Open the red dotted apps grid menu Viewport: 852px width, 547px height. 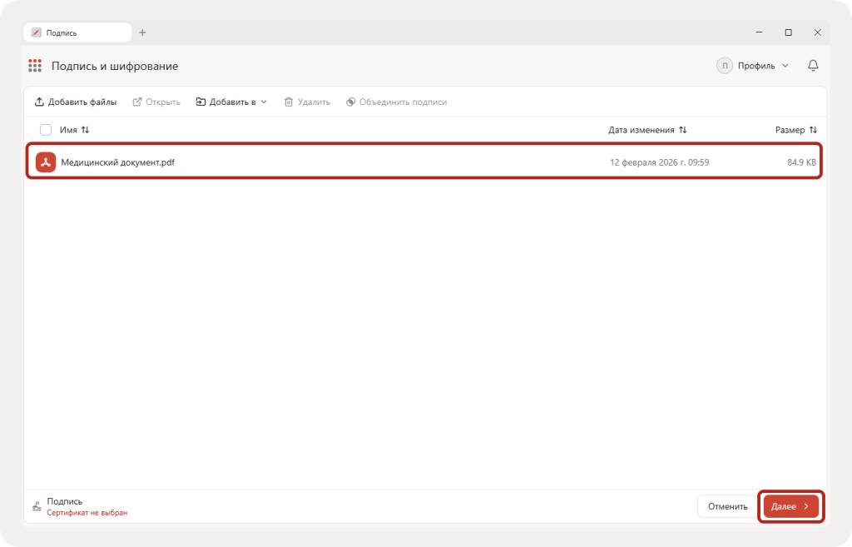tap(35, 66)
